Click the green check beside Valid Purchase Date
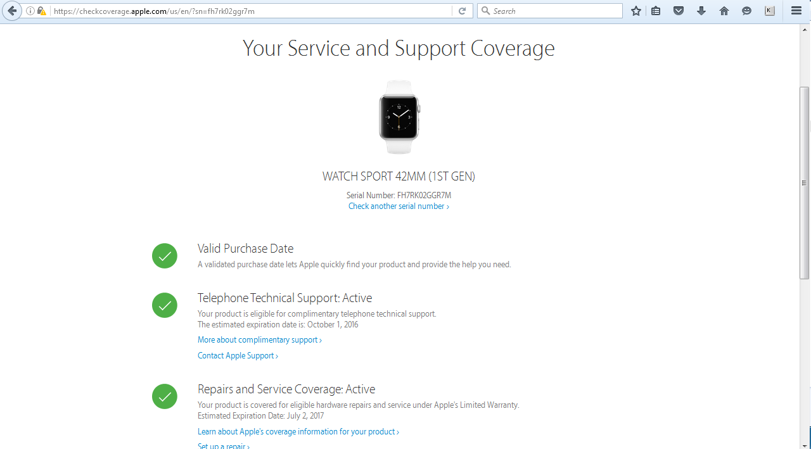This screenshot has width=811, height=449. (x=165, y=256)
